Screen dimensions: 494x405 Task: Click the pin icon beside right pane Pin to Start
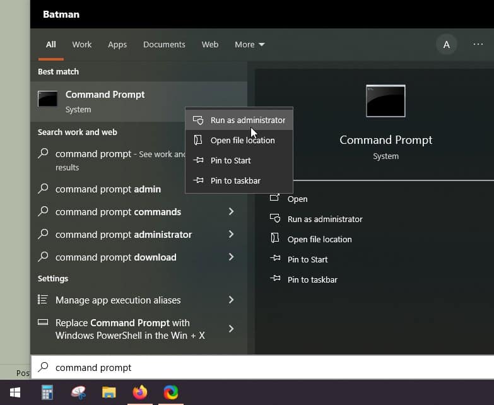tap(275, 258)
